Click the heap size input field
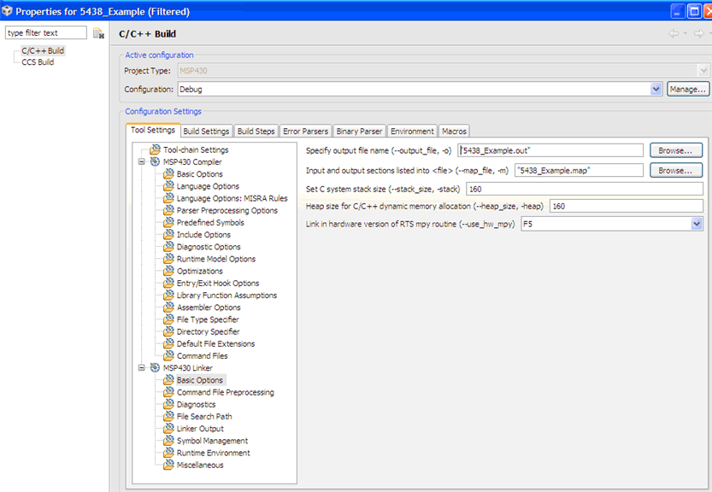This screenshot has width=712, height=492. (x=627, y=206)
